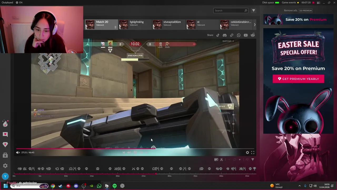
Task: Click the timeline bar at 30m
Action: point(170,174)
